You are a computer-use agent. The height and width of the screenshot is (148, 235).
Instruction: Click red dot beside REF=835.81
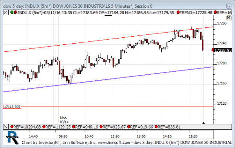156,127
